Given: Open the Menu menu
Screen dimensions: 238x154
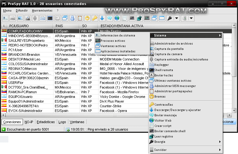Looking at the screenshot, I should (7, 11).
